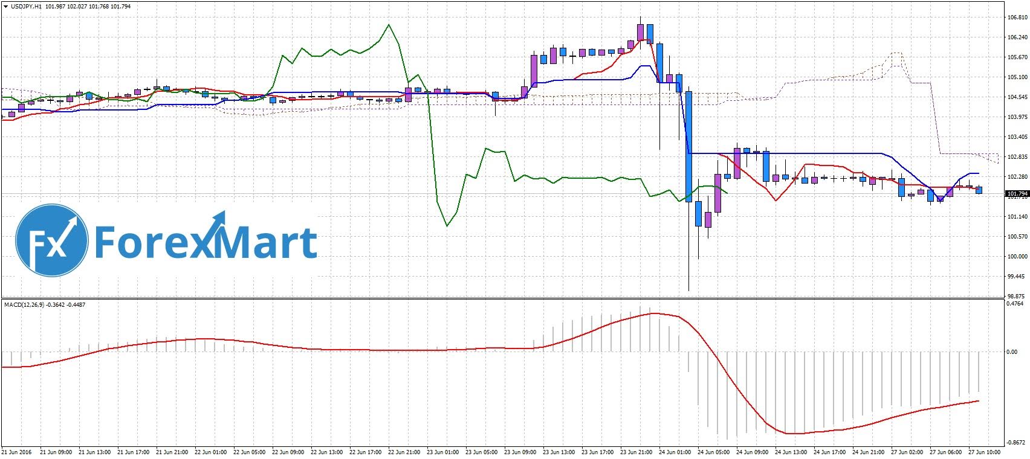Click the 24 Jun 21:00 time label
This screenshot has height=459, width=1030.
pyautogui.click(x=869, y=452)
